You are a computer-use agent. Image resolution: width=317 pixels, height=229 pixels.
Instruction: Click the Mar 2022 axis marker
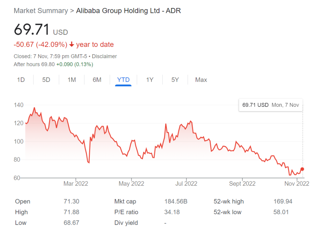pyautogui.click(x=76, y=183)
